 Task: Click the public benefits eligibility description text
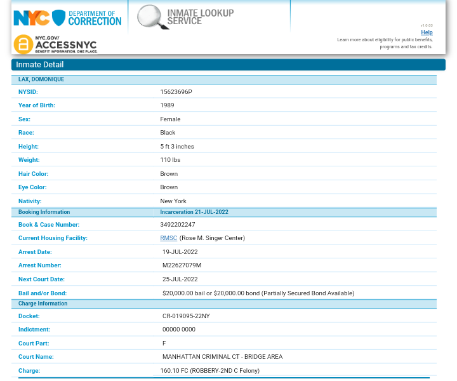[385, 43]
